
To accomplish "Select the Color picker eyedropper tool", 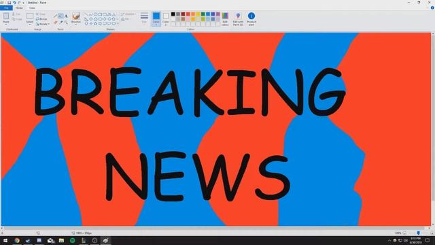I will point(61,22).
